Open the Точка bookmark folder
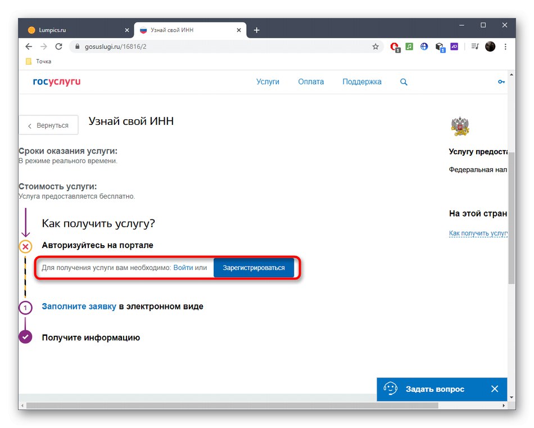This screenshot has height=428, width=534. [x=38, y=61]
